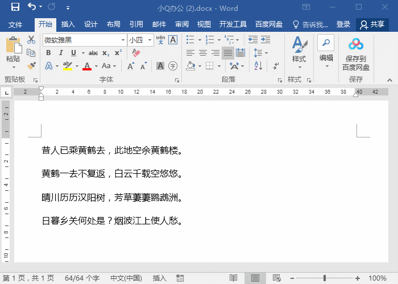The image size is (398, 284).
Task: Apply numbered list
Action: coord(210,40)
